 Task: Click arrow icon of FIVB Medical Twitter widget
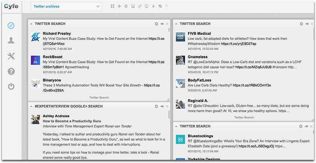[307, 24]
